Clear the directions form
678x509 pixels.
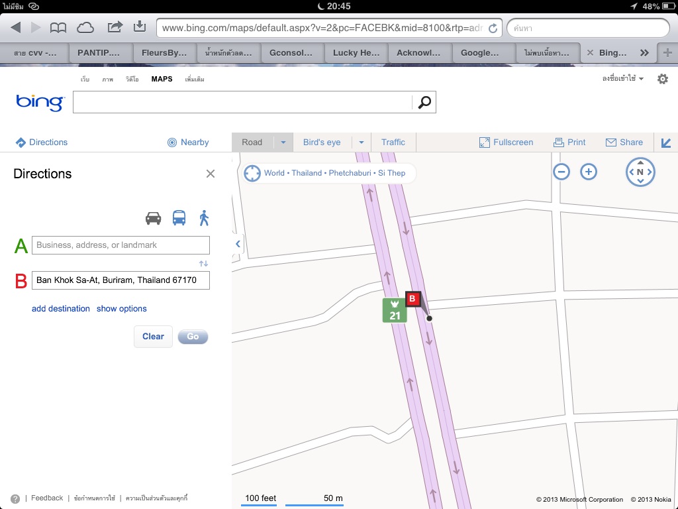[x=153, y=336]
